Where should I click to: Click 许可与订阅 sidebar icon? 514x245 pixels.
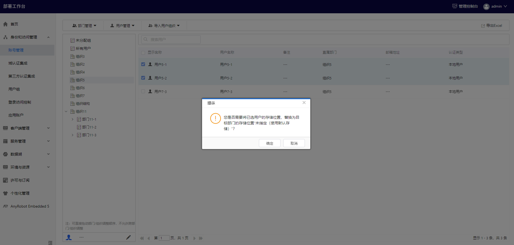click(x=5, y=180)
